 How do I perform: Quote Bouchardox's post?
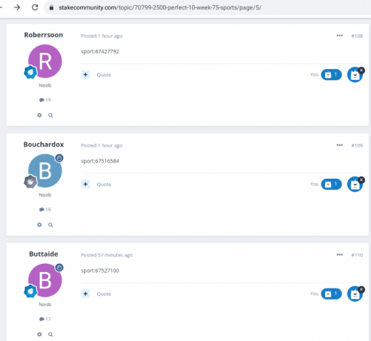pyautogui.click(x=104, y=185)
